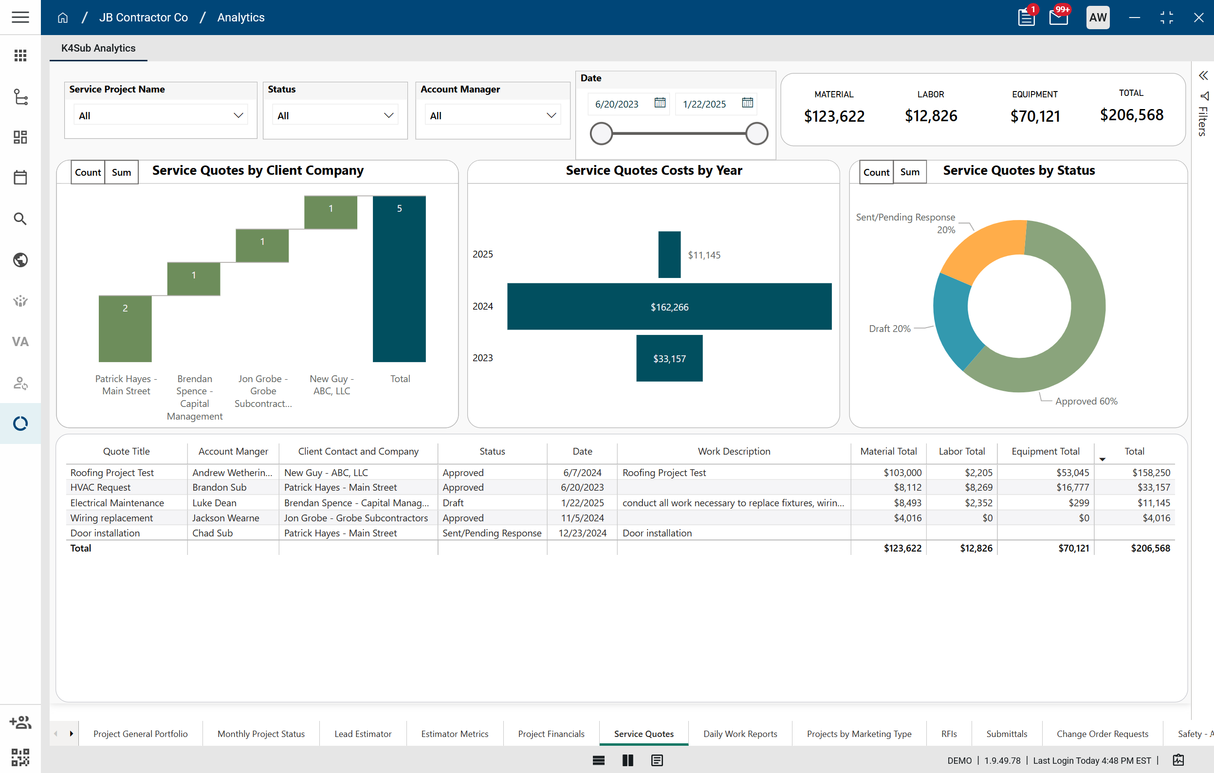Screen dimensions: 1214x773
Task: Open the Daily Work Reports tab
Action: point(739,734)
